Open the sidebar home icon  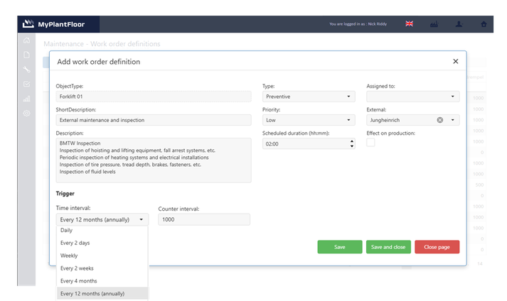coord(26,40)
